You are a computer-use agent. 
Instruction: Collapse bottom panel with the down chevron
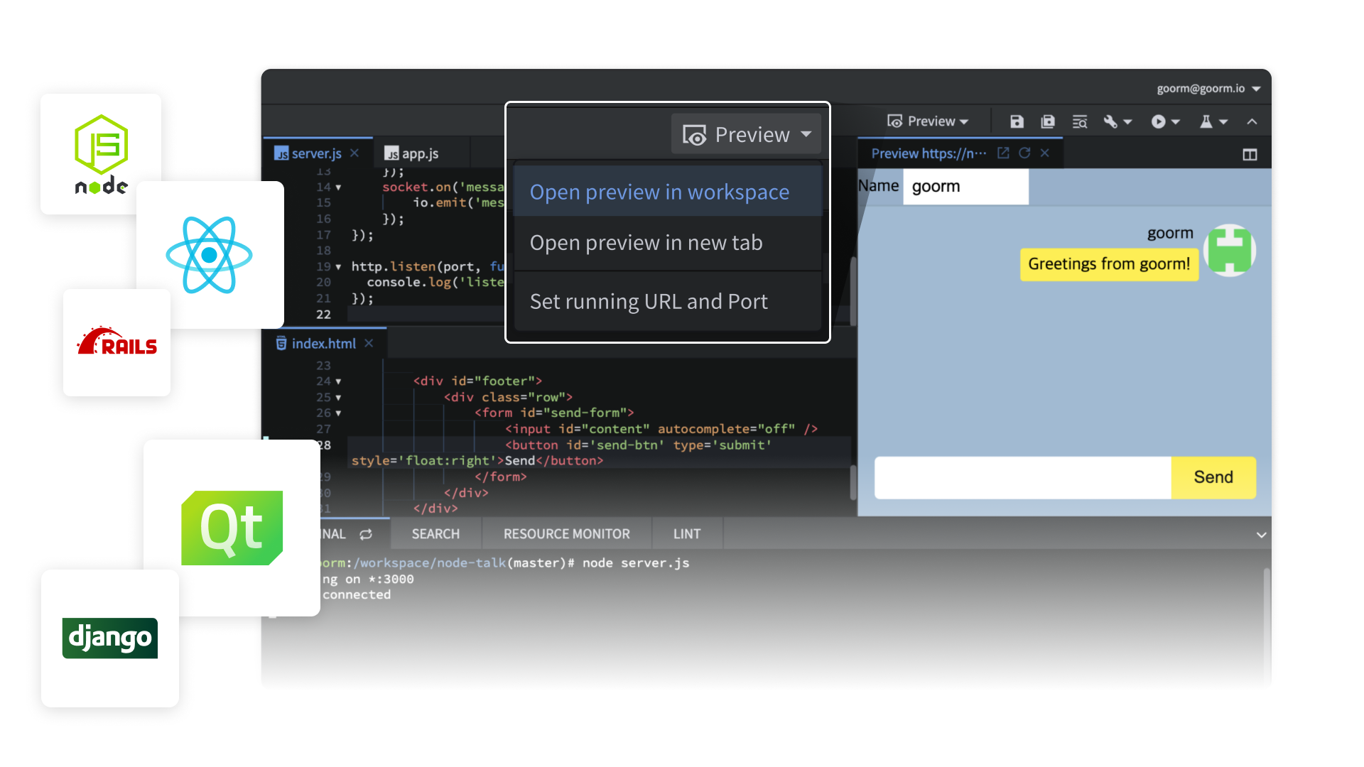(1261, 535)
